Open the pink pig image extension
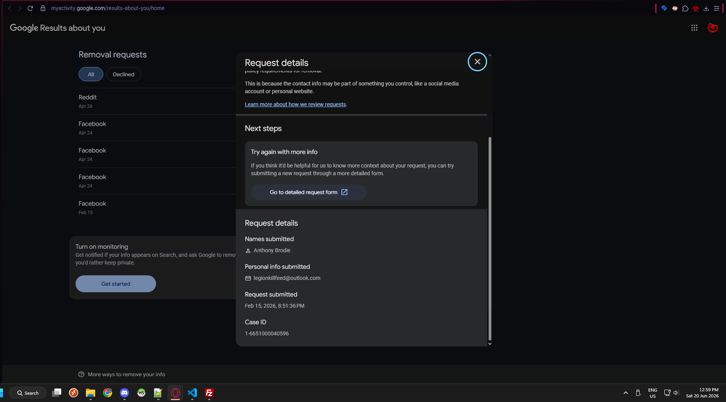Screen dimensions: 726x402 [675, 8]
